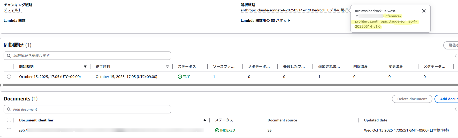The image size is (458, 138).
Task: Click the 失敗したフ... column header
Action: (294, 67)
